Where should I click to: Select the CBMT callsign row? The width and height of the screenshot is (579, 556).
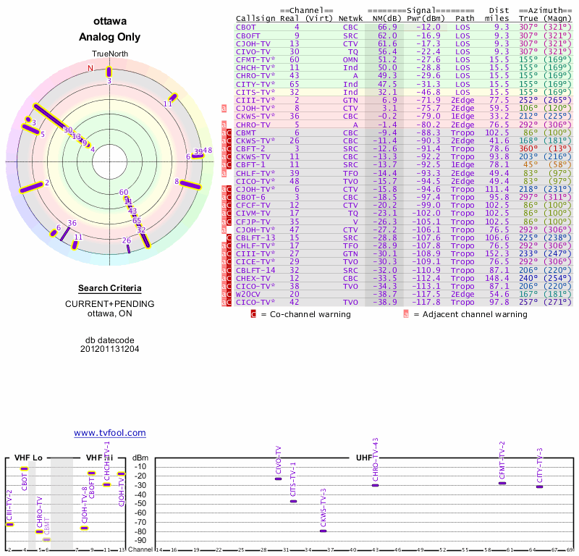pyautogui.click(x=245, y=132)
